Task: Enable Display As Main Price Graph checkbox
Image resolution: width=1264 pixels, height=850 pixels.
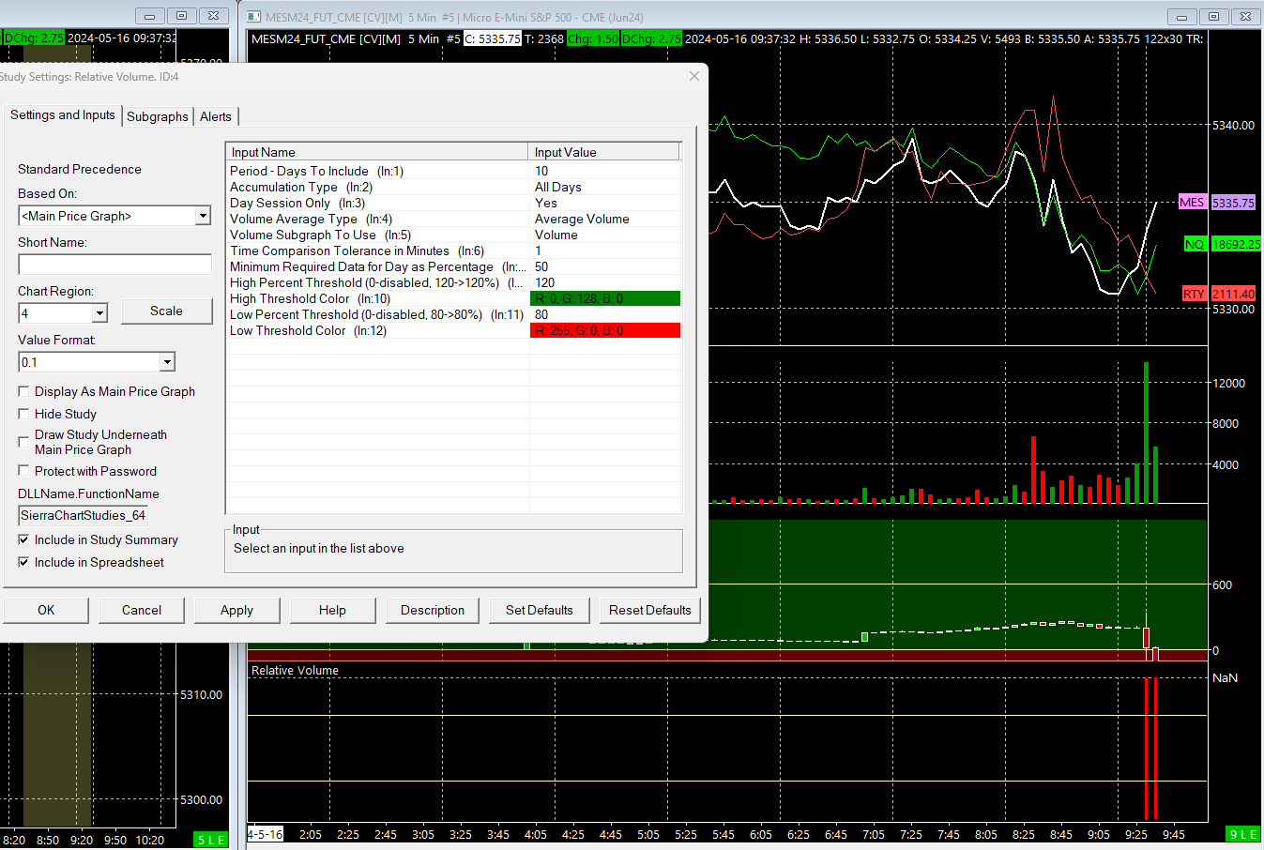Action: click(x=24, y=391)
